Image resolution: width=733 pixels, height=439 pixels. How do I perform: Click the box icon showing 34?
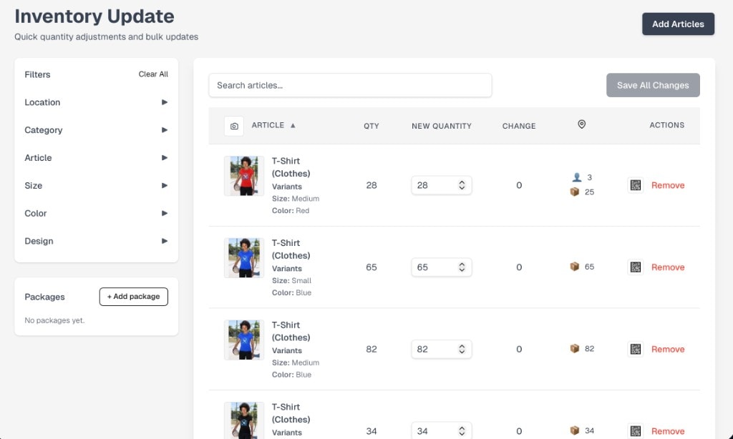pos(575,430)
